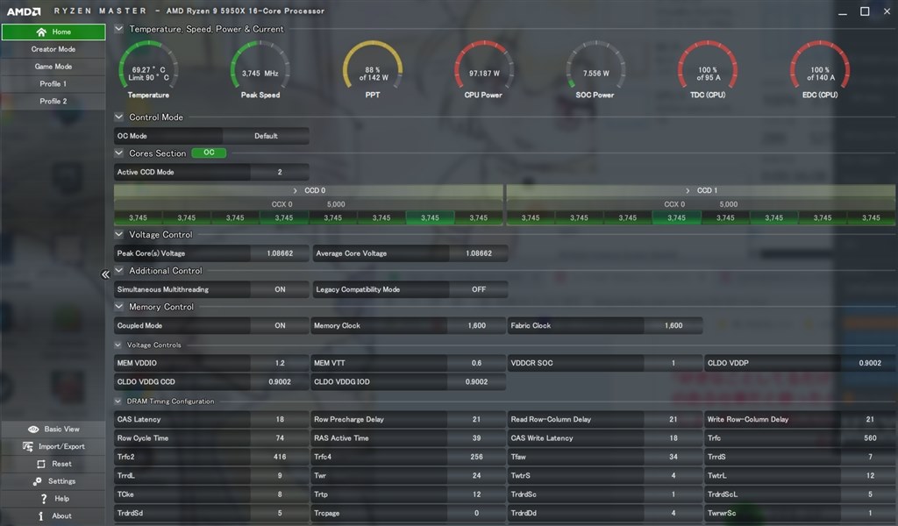Click the CLDO VDDP value 0.9002
The image size is (898, 526).
[x=870, y=363]
